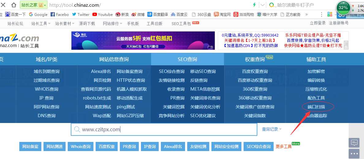The image size is (364, 159).
Task: Open the 当当购物 bookmark
Action: coord(244,14)
